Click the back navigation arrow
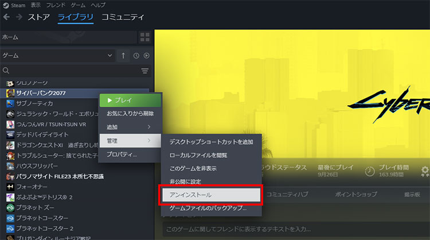Image resolution: width=430 pixels, height=240 pixels. click(x=7, y=17)
